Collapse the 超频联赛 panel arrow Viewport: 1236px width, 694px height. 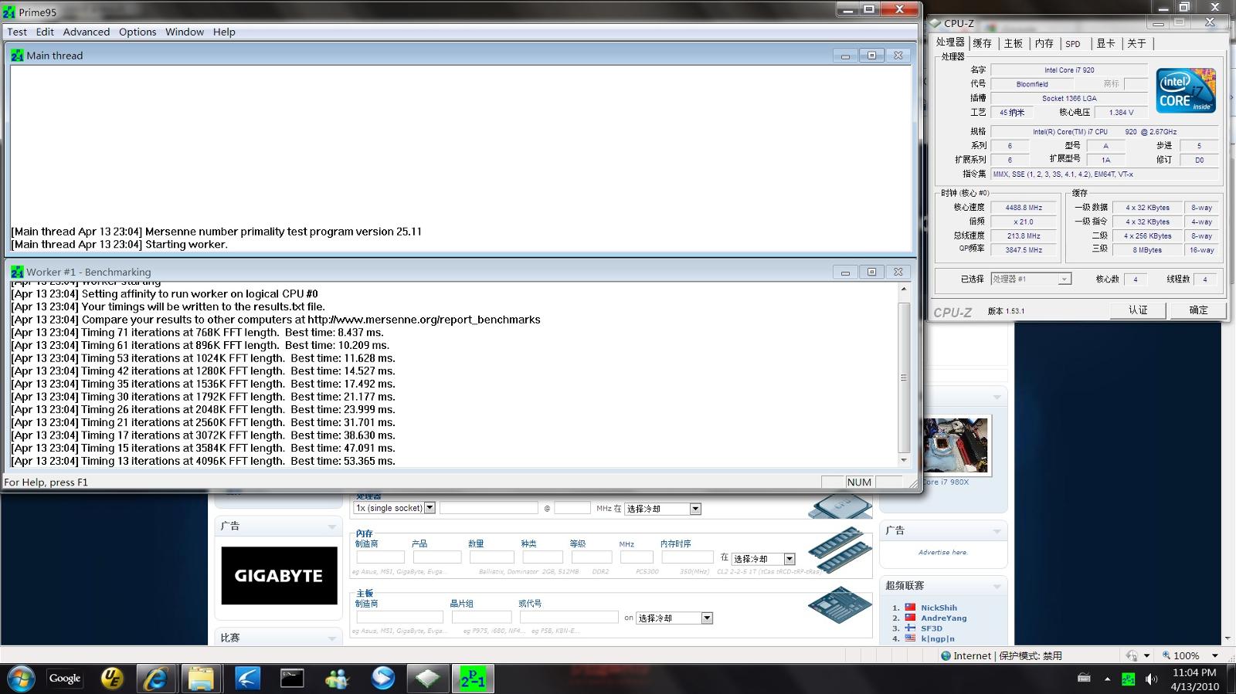pos(997,587)
